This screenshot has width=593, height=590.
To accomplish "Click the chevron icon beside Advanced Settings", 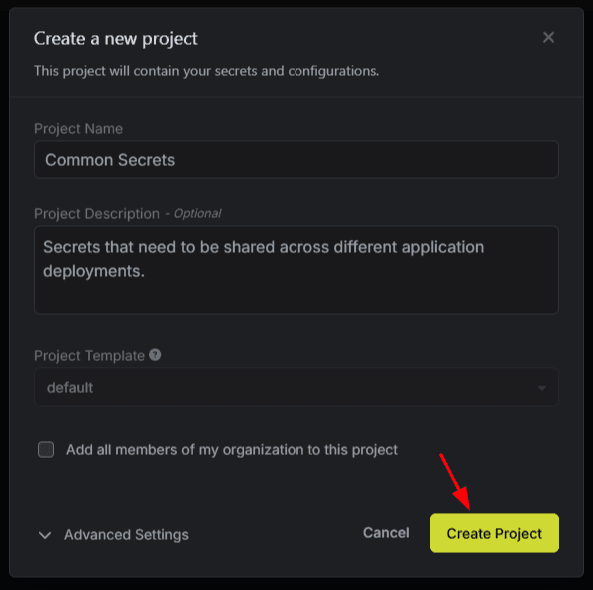I will tap(45, 535).
